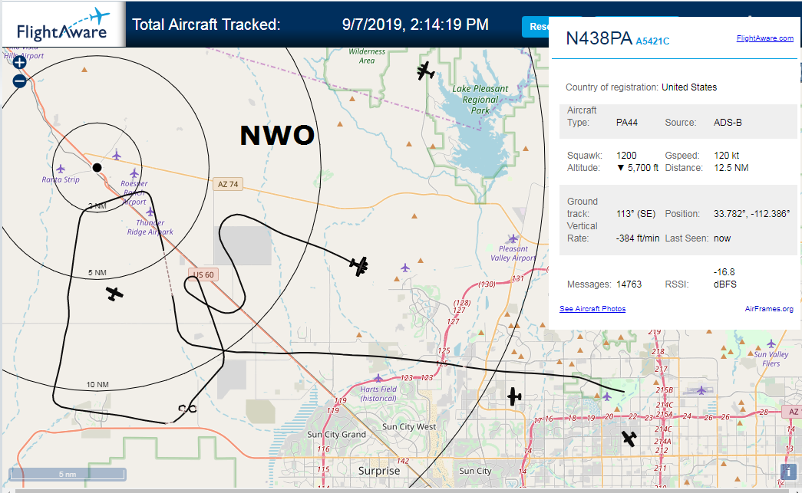Click the -384 ft/min vertical rate value
This screenshot has width=802, height=493.
click(637, 238)
